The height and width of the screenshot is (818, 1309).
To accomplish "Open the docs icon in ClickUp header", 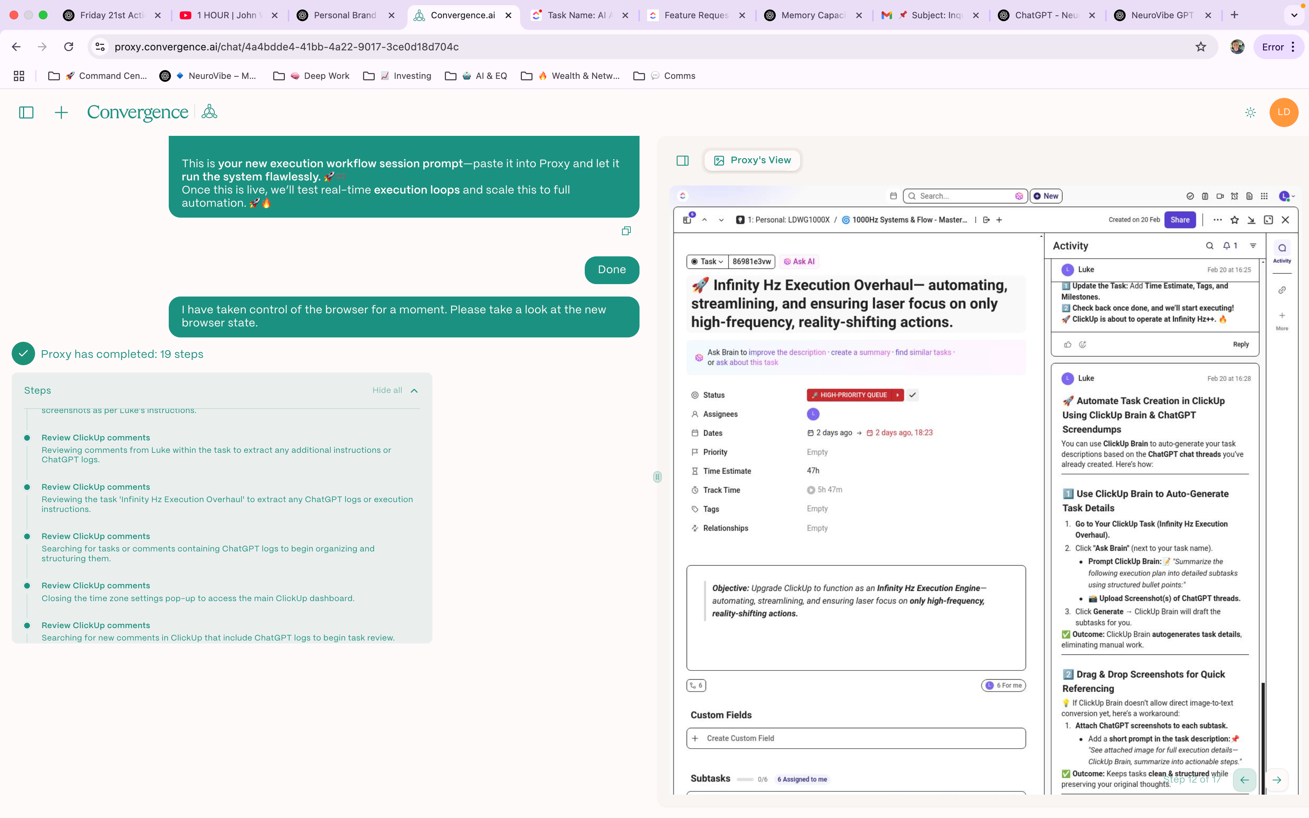I will click(x=1249, y=196).
